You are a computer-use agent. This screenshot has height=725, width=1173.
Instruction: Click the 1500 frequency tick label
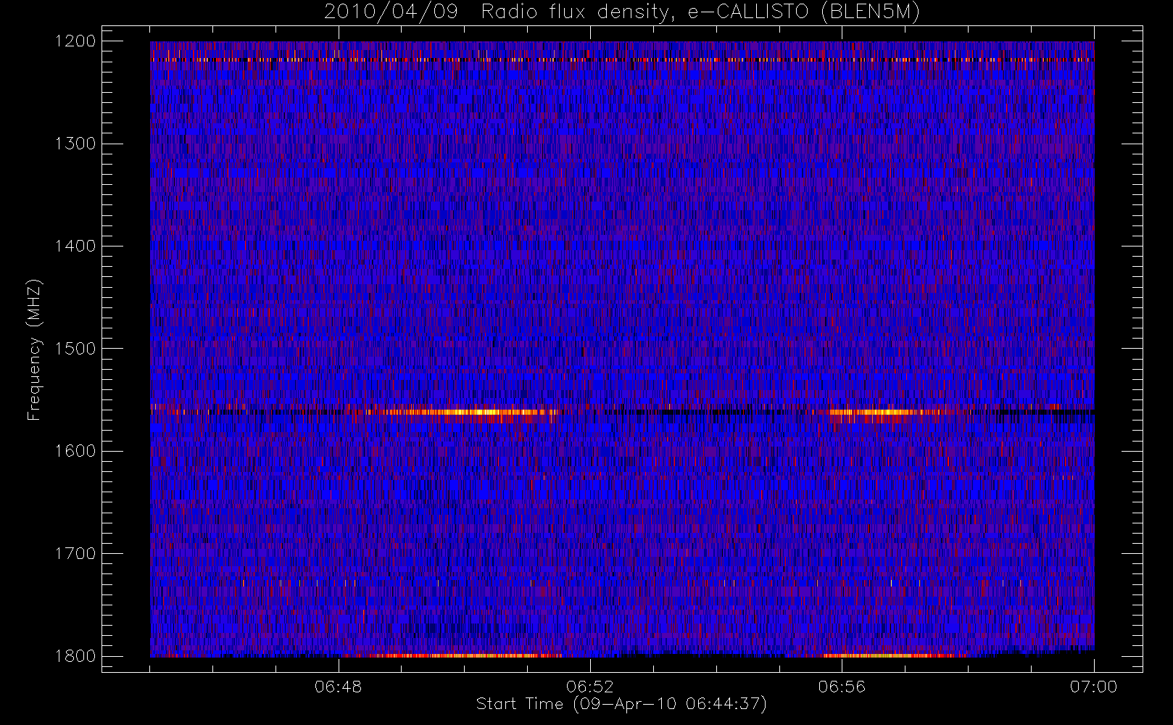(x=75, y=348)
